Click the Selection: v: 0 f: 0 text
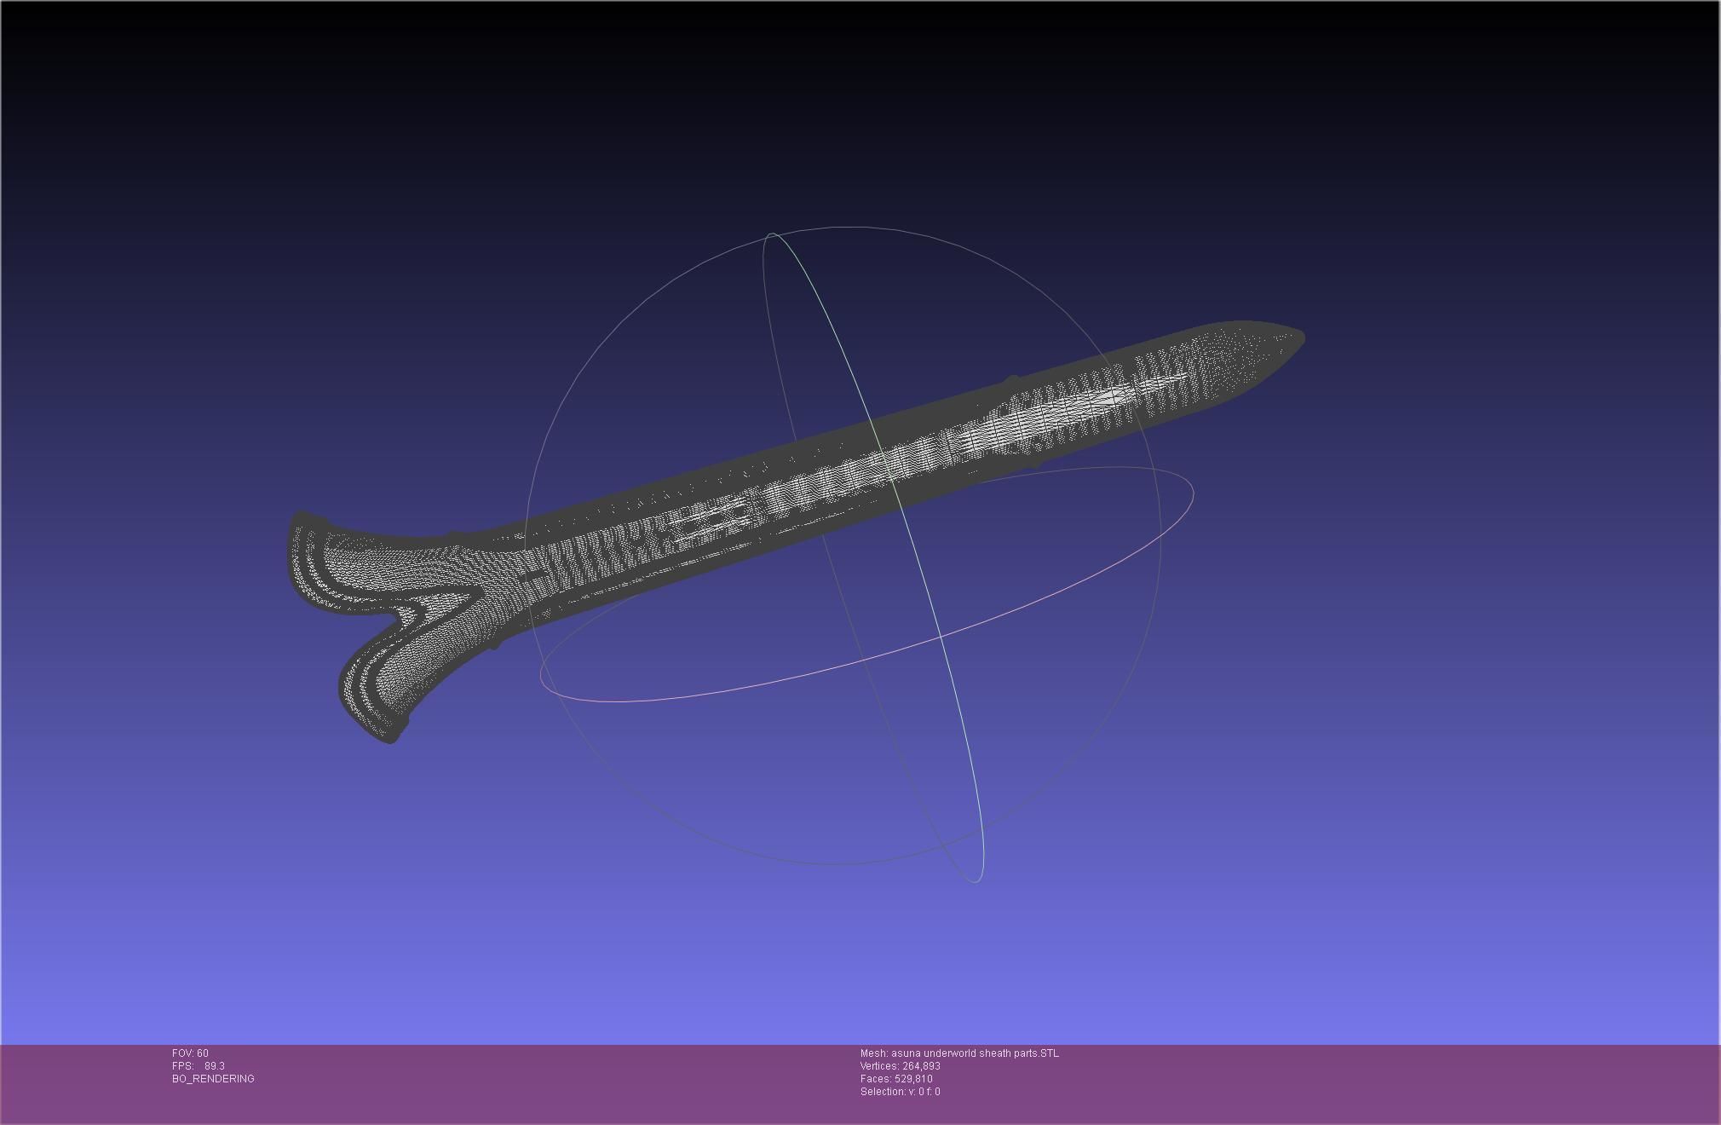Screen dimensions: 1721x1125 (x=901, y=1092)
